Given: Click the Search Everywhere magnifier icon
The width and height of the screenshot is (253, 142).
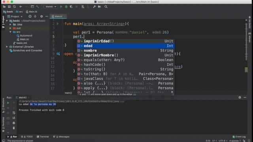Looking at the screenshot, I should pyautogui.click(x=106, y=7).
